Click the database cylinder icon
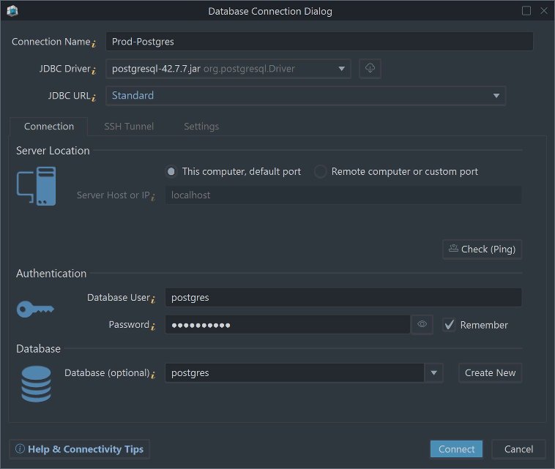555x469 pixels. click(36, 384)
